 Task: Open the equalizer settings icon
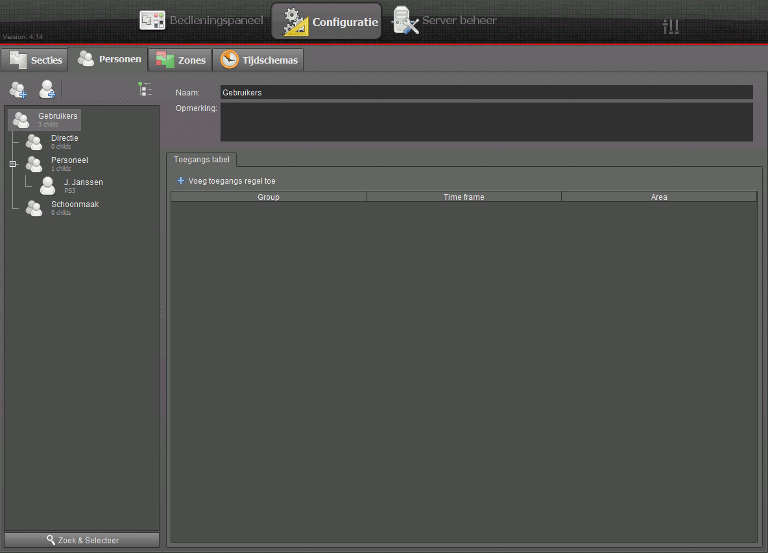coord(671,26)
